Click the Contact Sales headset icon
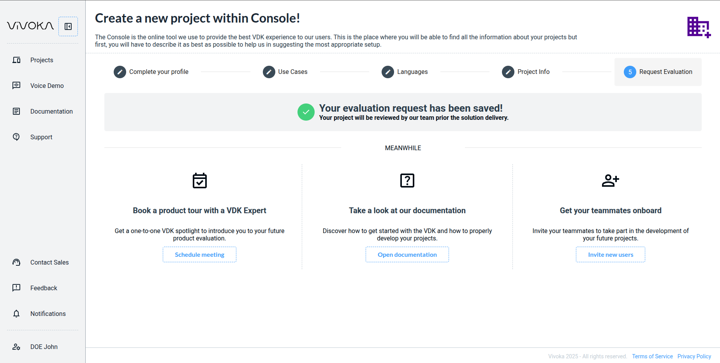This screenshot has width=720, height=363. point(16,262)
